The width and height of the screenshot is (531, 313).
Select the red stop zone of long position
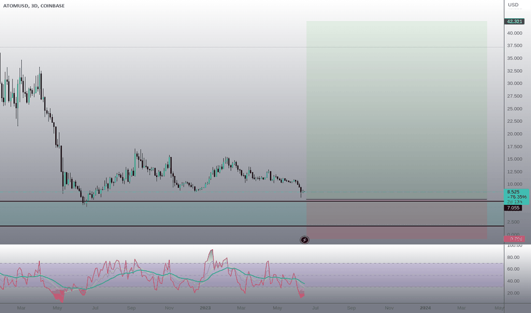397,219
